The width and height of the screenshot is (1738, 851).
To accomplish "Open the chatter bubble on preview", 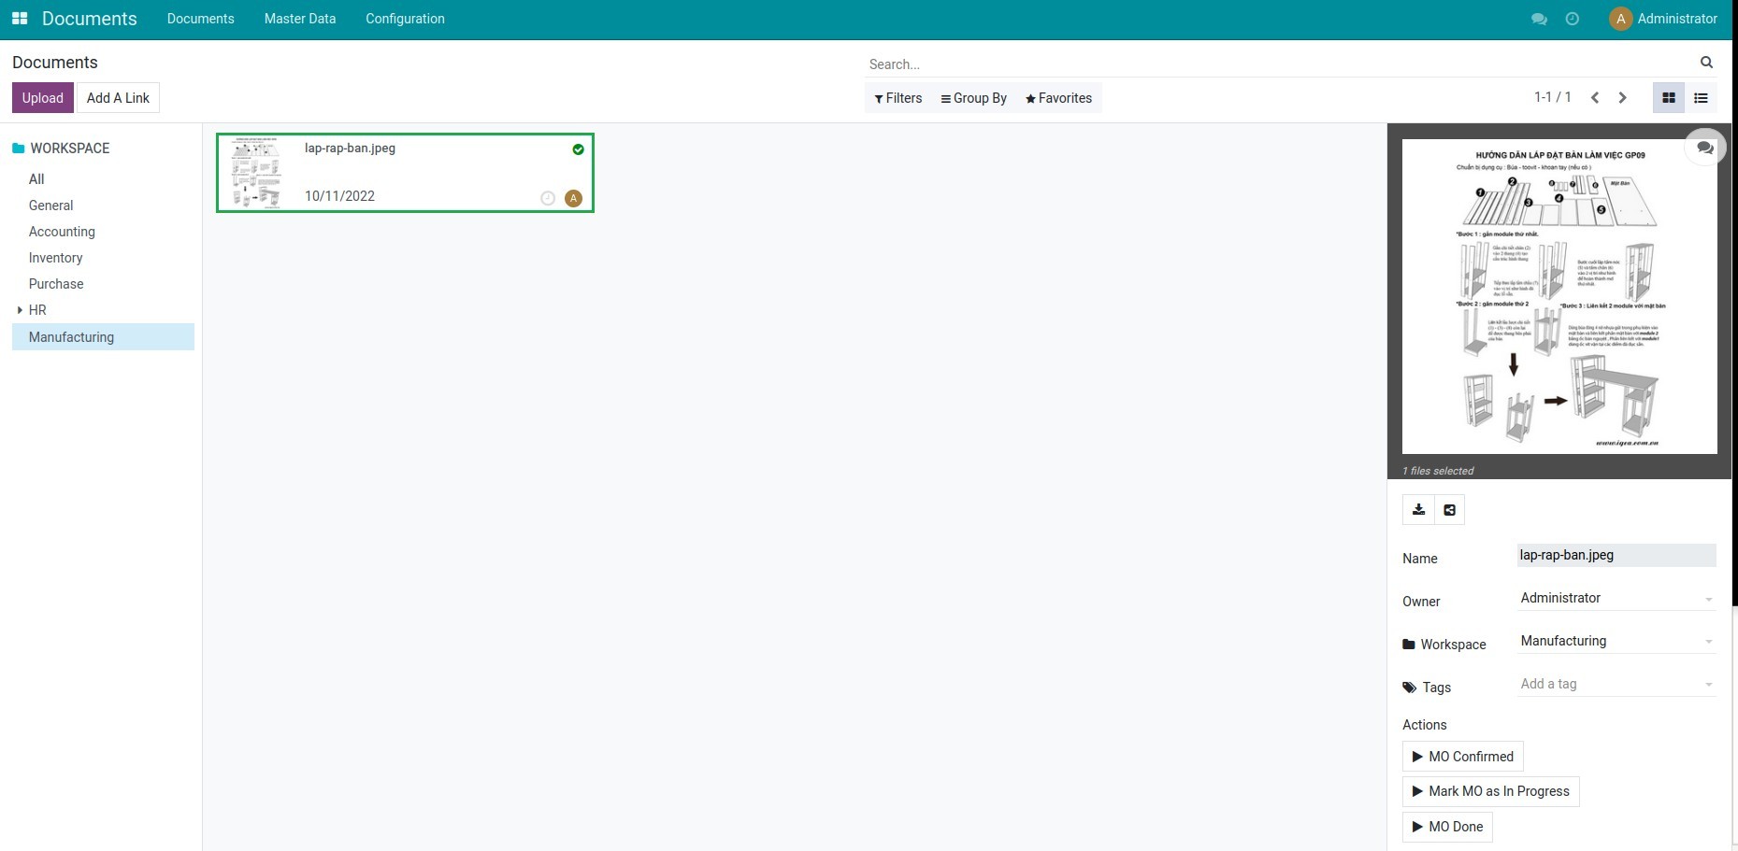I will (x=1704, y=148).
